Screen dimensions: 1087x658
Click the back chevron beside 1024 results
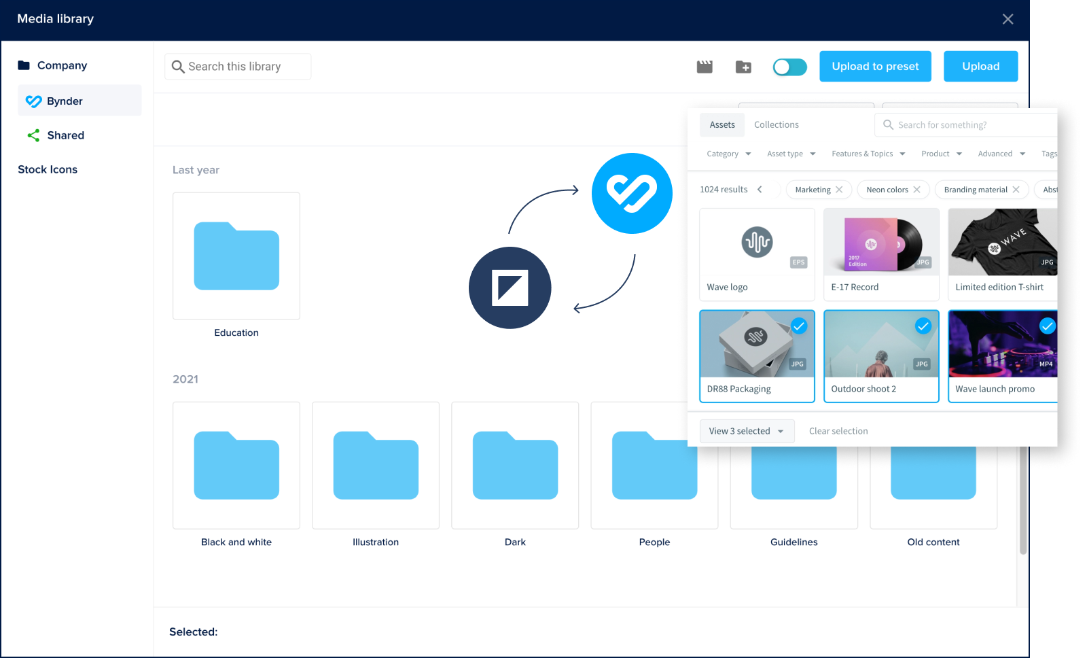[x=760, y=190]
